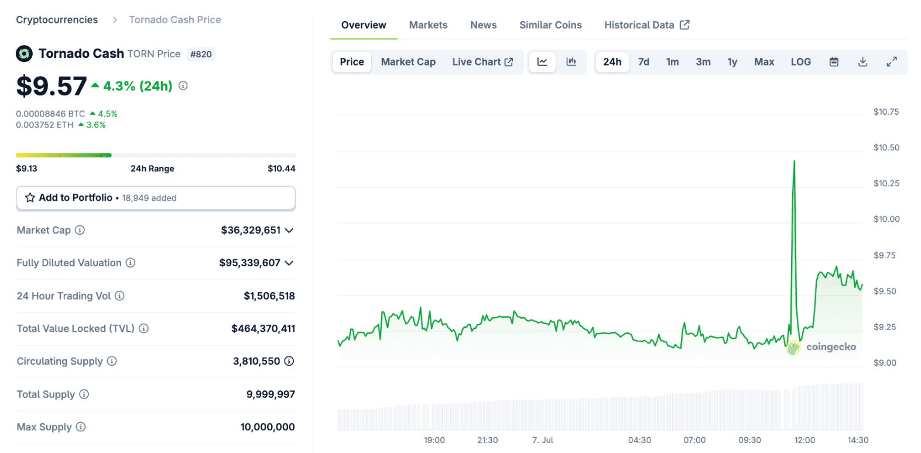Open the News tab
921x453 pixels.
(484, 25)
